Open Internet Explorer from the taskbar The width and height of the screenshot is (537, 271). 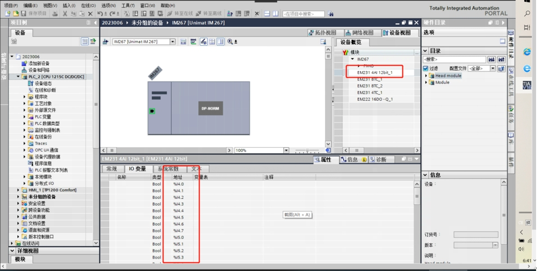point(527,52)
